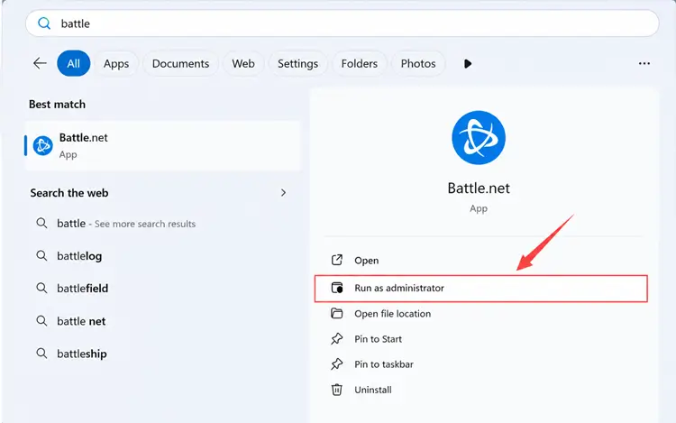Click the magnifier icon in search box
Viewport: 676px width, 423px height.
[x=44, y=23]
